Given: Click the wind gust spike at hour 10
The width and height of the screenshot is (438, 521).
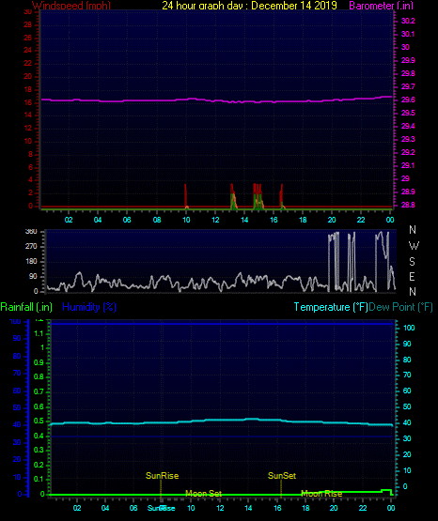Looking at the screenshot, I should tap(185, 195).
